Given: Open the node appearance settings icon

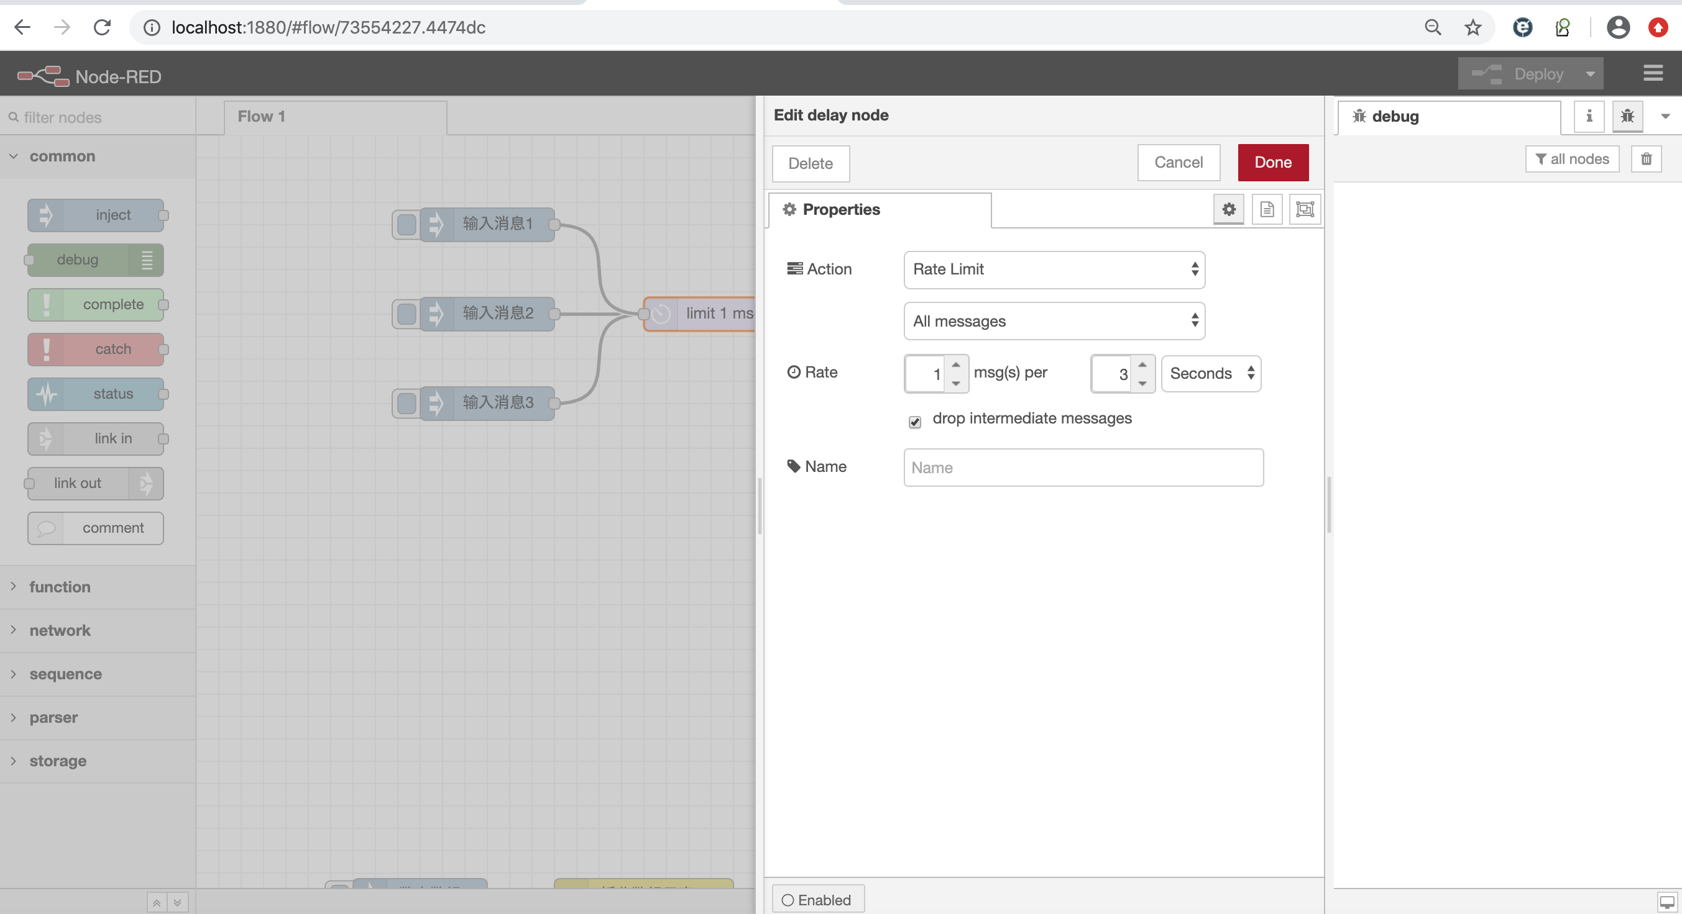Looking at the screenshot, I should tap(1305, 209).
